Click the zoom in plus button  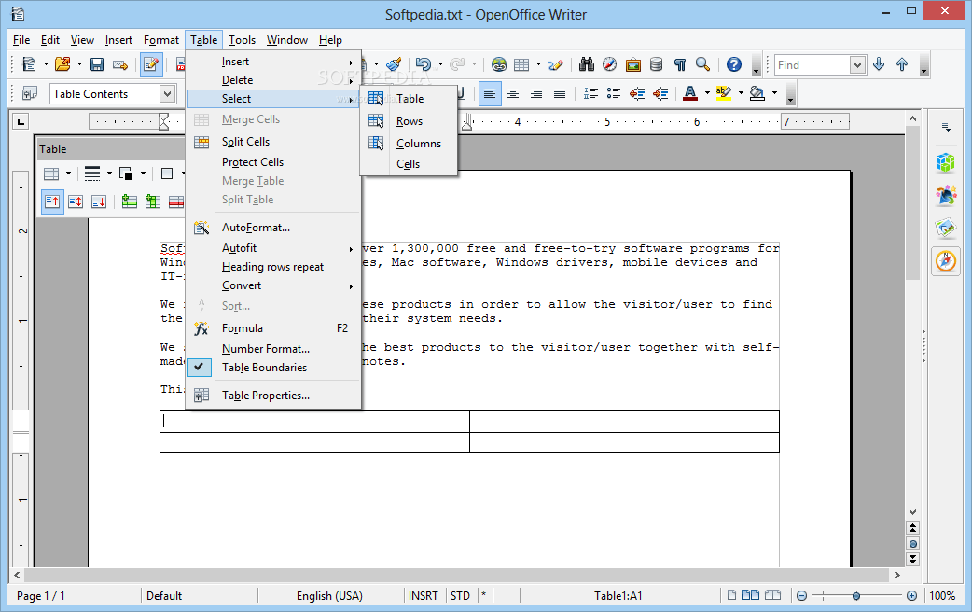[912, 596]
